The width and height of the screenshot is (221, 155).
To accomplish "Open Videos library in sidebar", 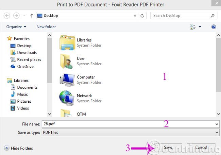I will click(23, 108).
